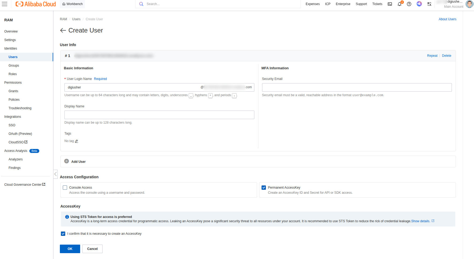Edit the User Login Name field

[159, 87]
